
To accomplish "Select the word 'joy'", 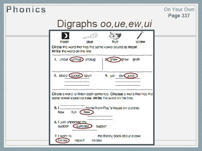I will point(121,76).
